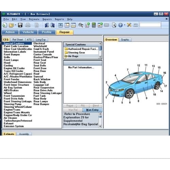
Task: Click the Repair operation button
Action: [x=70, y=106]
